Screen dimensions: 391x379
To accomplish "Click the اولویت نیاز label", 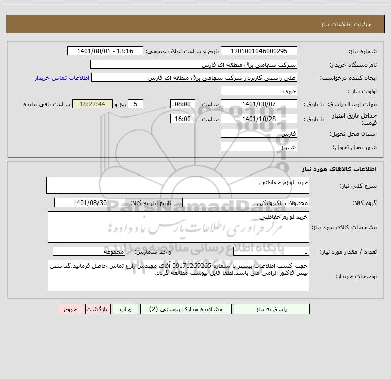I will pyautogui.click(x=363, y=91).
